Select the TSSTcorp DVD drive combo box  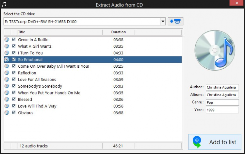click(x=85, y=22)
